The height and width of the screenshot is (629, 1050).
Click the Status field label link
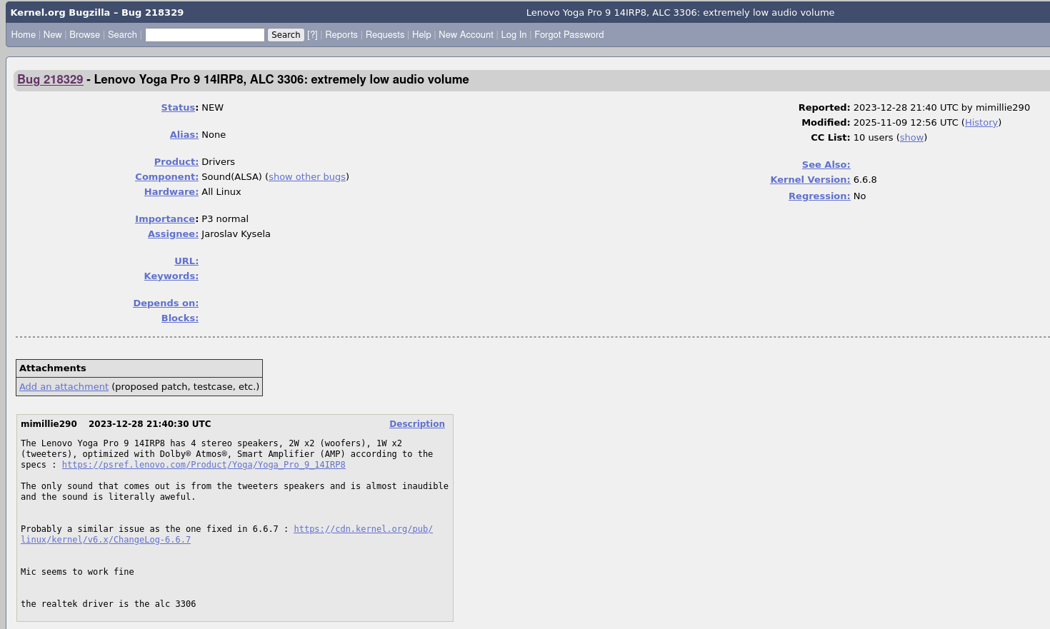pos(178,108)
